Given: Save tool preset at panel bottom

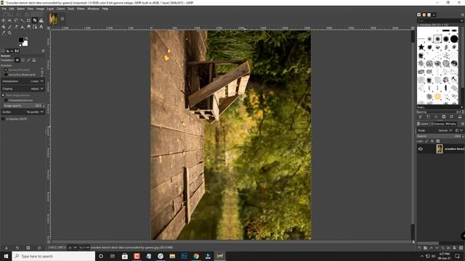Looking at the screenshot, I should tap(6, 248).
